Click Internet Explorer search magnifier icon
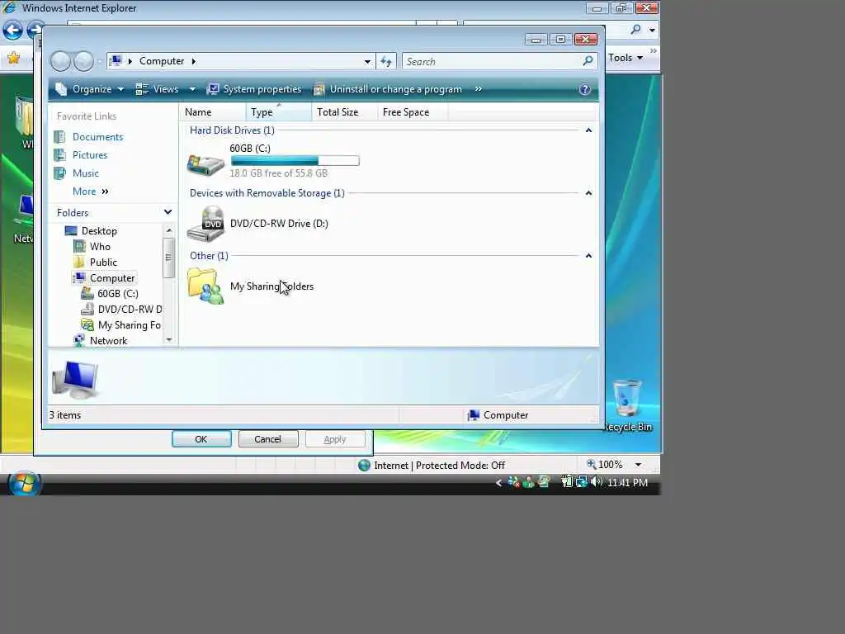845x634 pixels. coord(636,30)
